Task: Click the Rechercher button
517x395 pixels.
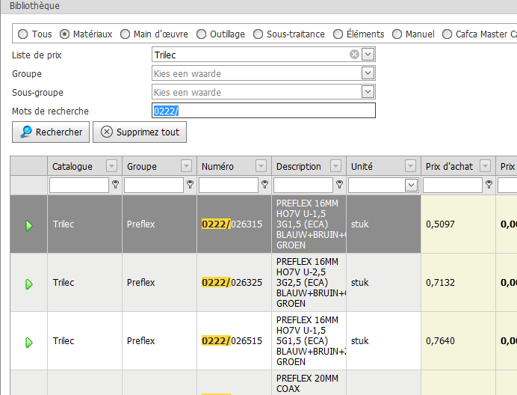Action: pos(51,132)
